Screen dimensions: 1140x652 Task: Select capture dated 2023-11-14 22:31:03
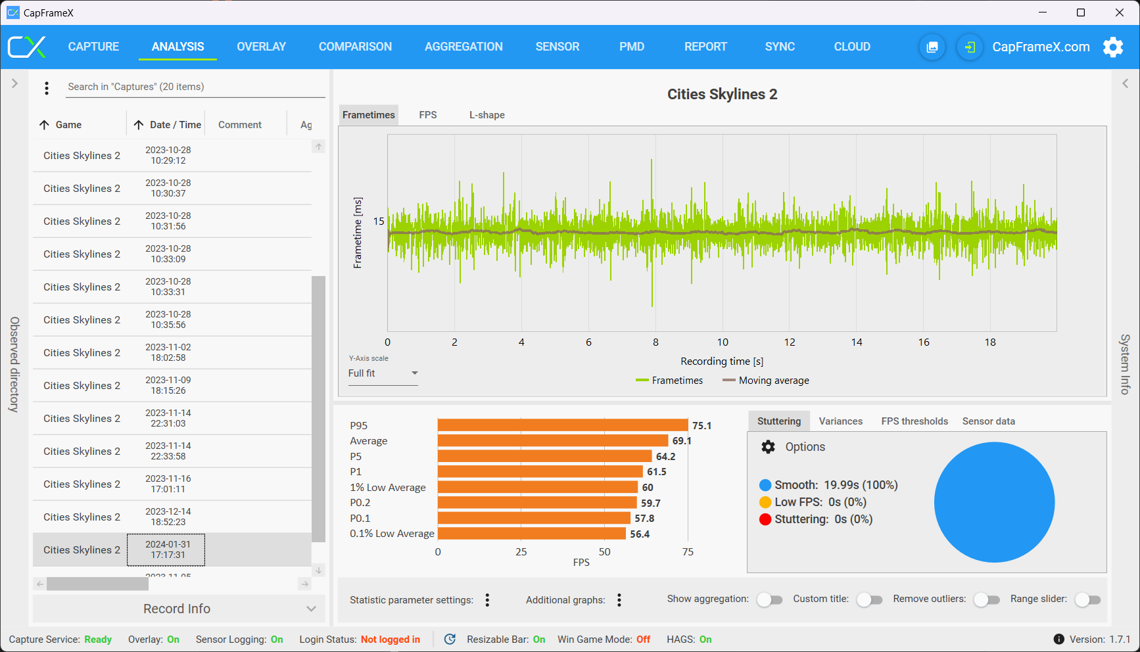pyautogui.click(x=172, y=419)
